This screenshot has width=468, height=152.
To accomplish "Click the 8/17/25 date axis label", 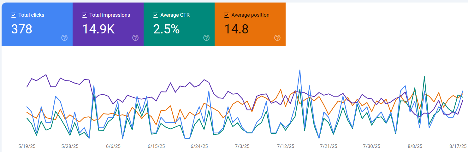I will [458, 146].
